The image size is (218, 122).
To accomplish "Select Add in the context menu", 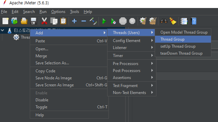I will (x=69, y=33).
